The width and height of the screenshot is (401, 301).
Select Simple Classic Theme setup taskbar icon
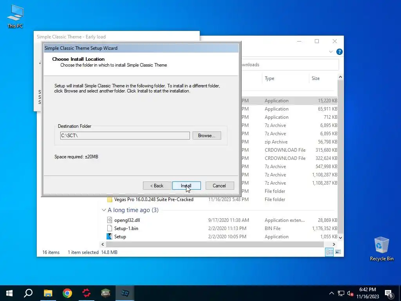[x=125, y=293]
